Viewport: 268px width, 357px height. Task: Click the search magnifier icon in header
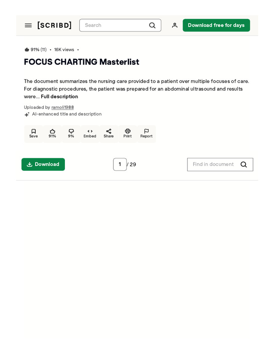pyautogui.click(x=152, y=25)
